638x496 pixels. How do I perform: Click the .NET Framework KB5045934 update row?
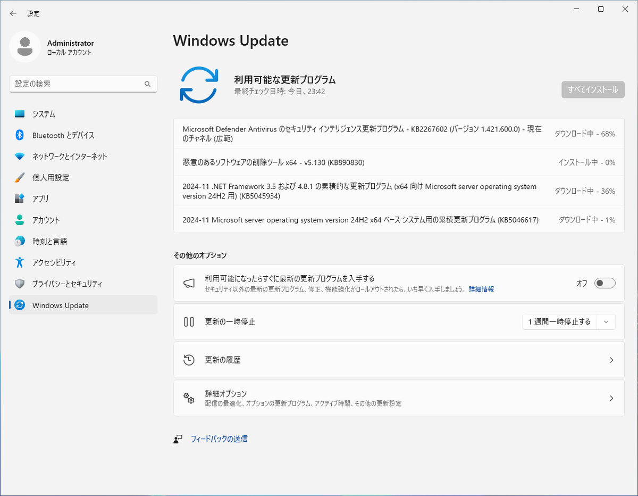(x=399, y=191)
